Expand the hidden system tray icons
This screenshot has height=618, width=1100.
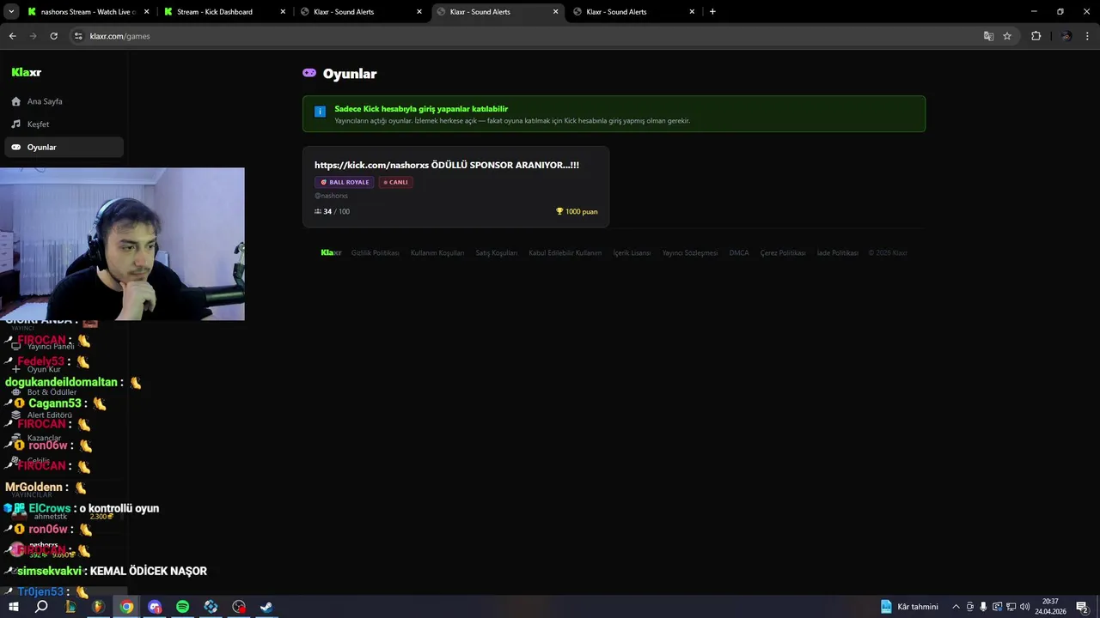956,607
